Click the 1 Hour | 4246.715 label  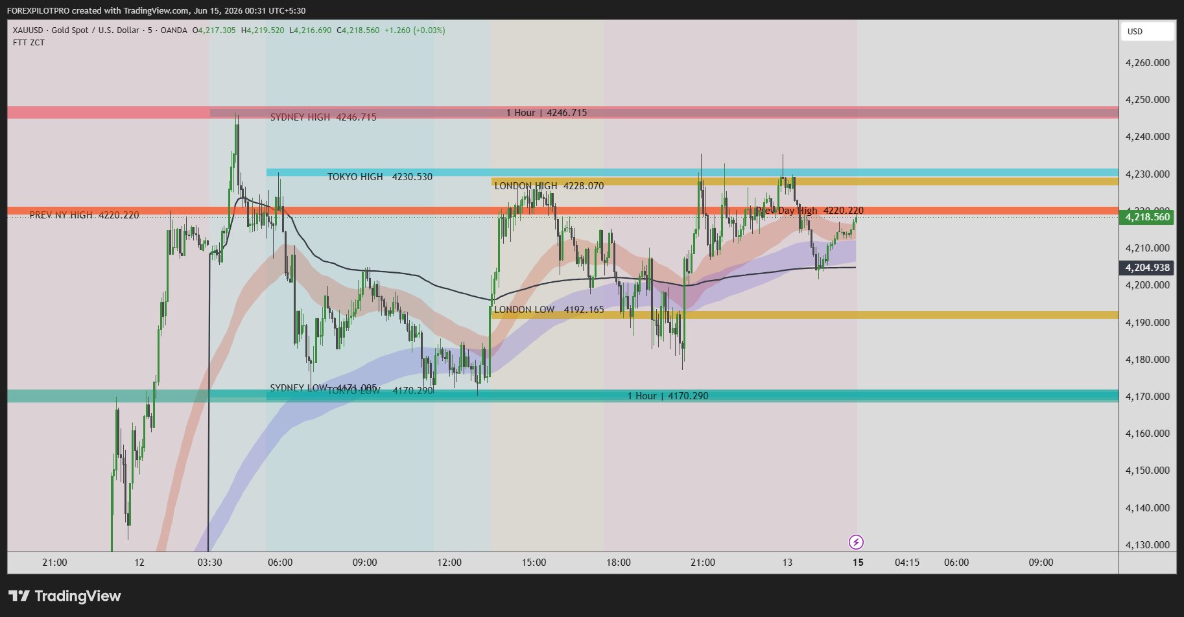click(x=547, y=113)
